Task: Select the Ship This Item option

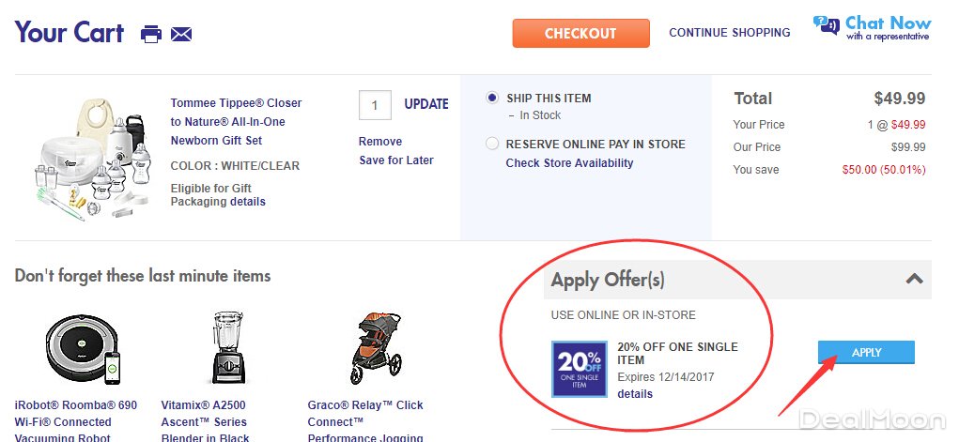Action: (x=492, y=98)
